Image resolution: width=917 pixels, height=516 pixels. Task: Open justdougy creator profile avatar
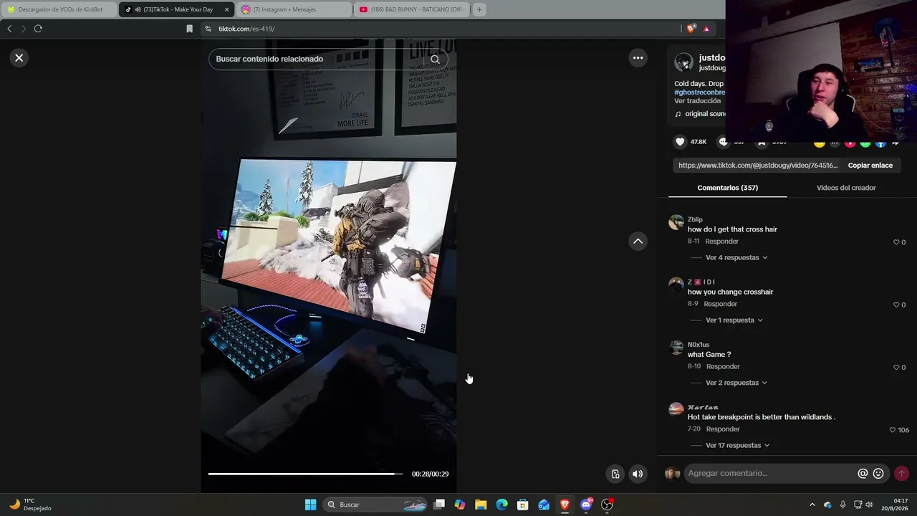(x=683, y=62)
